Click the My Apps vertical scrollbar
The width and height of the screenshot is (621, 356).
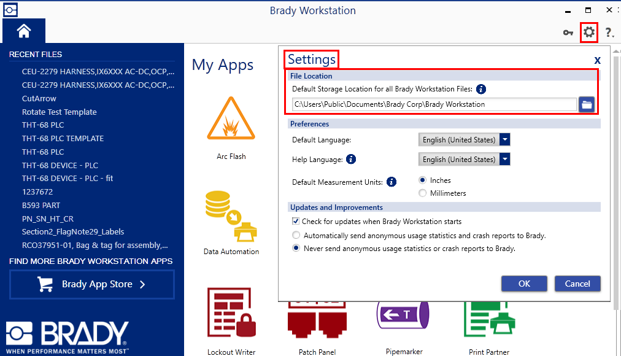(616, 182)
